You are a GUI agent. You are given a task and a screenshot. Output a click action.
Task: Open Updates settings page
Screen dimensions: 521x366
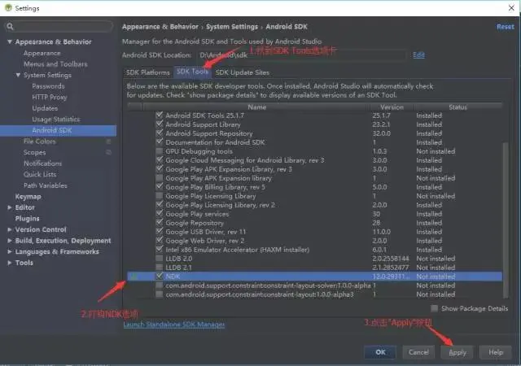[x=45, y=108]
